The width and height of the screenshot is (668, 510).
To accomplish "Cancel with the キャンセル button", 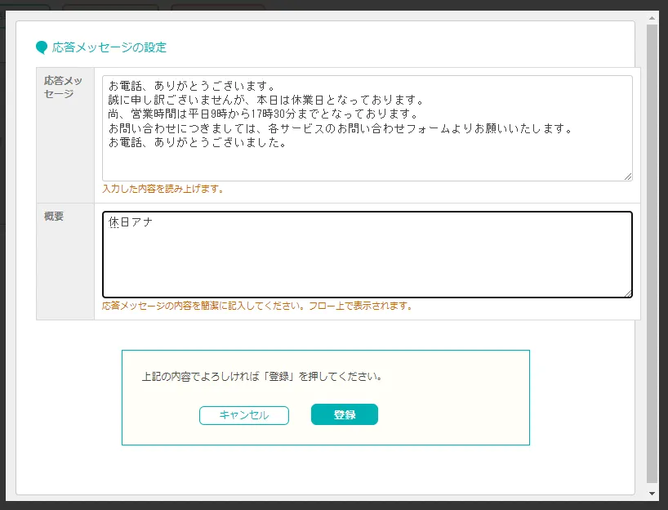I will point(244,415).
